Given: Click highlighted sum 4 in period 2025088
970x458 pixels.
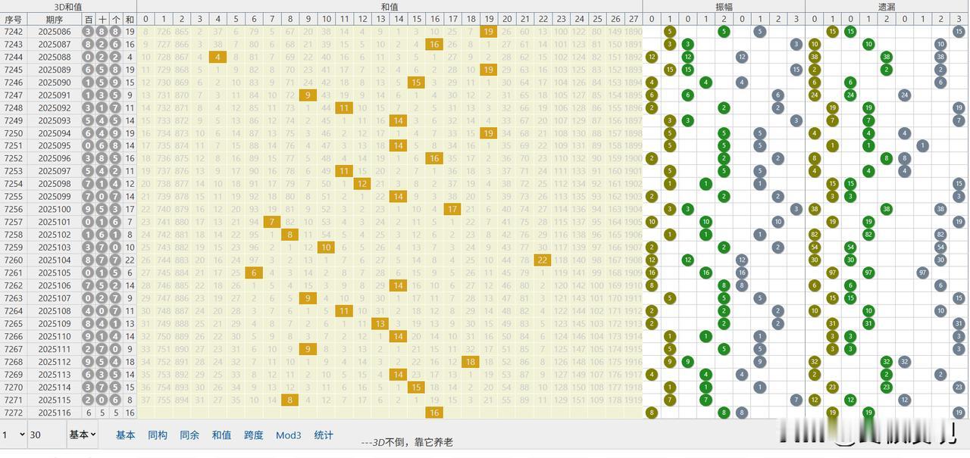Looking at the screenshot, I should [217, 57].
